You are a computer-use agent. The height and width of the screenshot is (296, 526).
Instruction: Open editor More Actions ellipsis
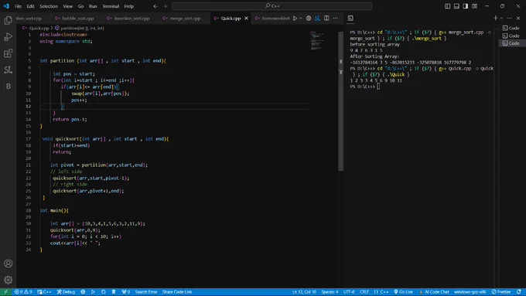pos(336,18)
